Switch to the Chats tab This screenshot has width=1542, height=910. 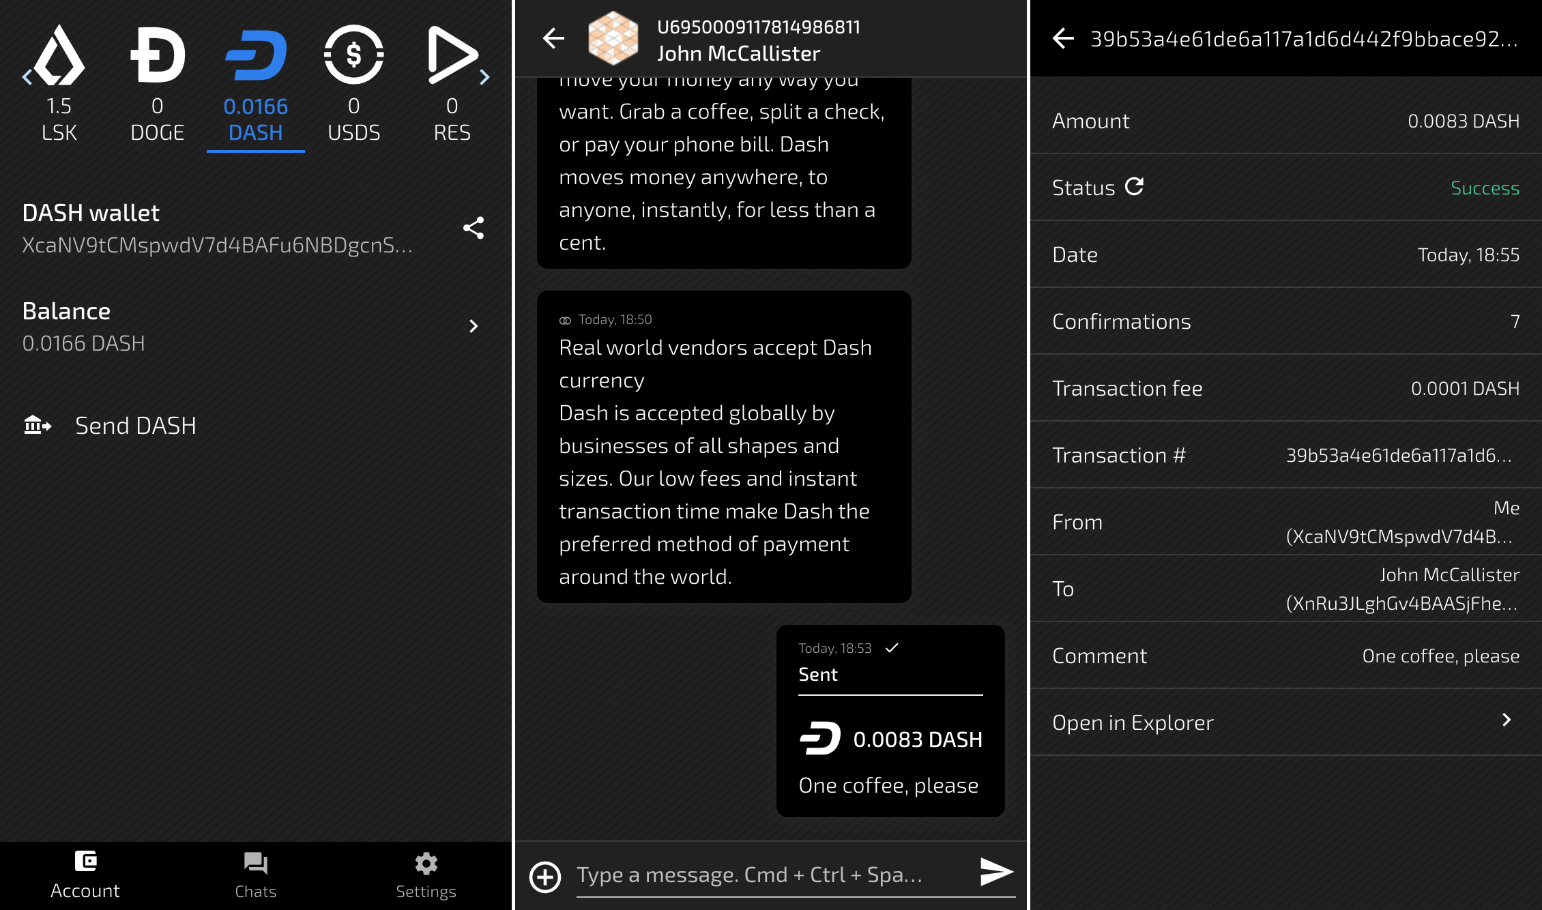256,876
